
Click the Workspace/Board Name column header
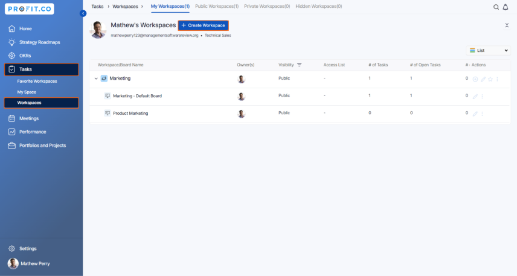point(120,65)
